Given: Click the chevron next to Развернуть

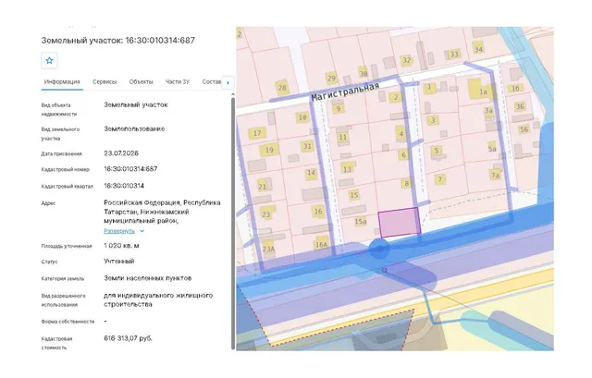Looking at the screenshot, I should 142,231.
